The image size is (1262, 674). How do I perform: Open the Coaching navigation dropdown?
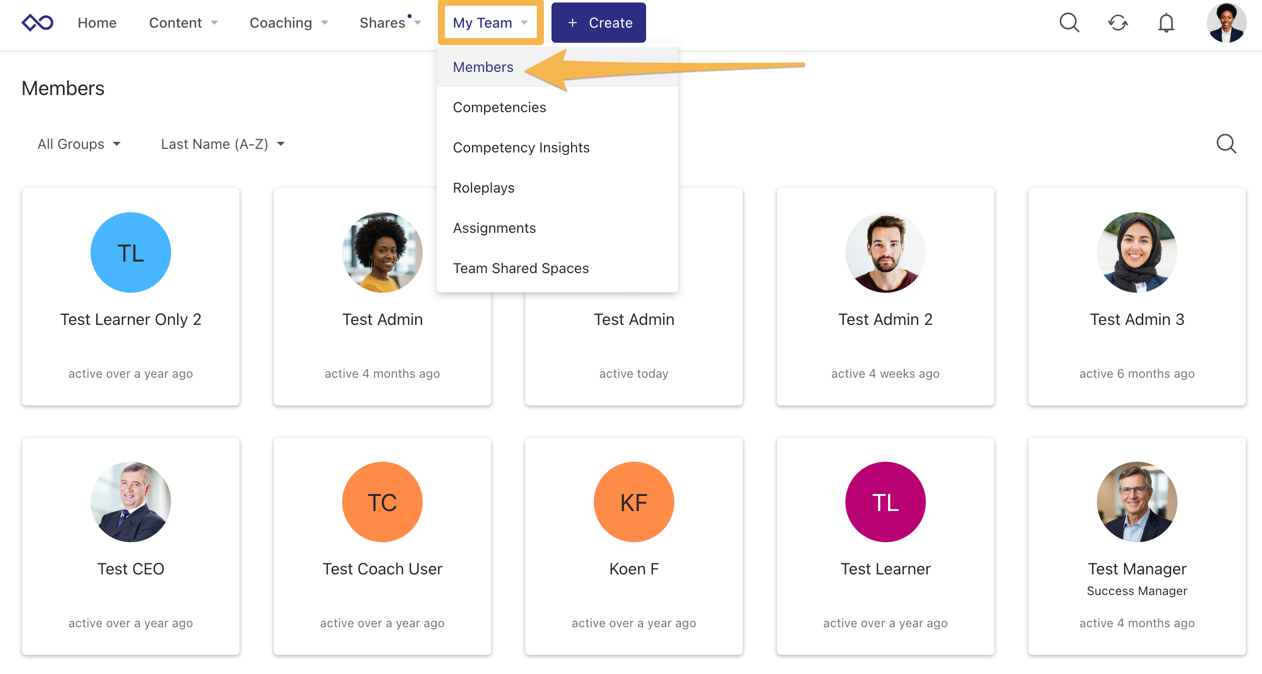coord(288,23)
